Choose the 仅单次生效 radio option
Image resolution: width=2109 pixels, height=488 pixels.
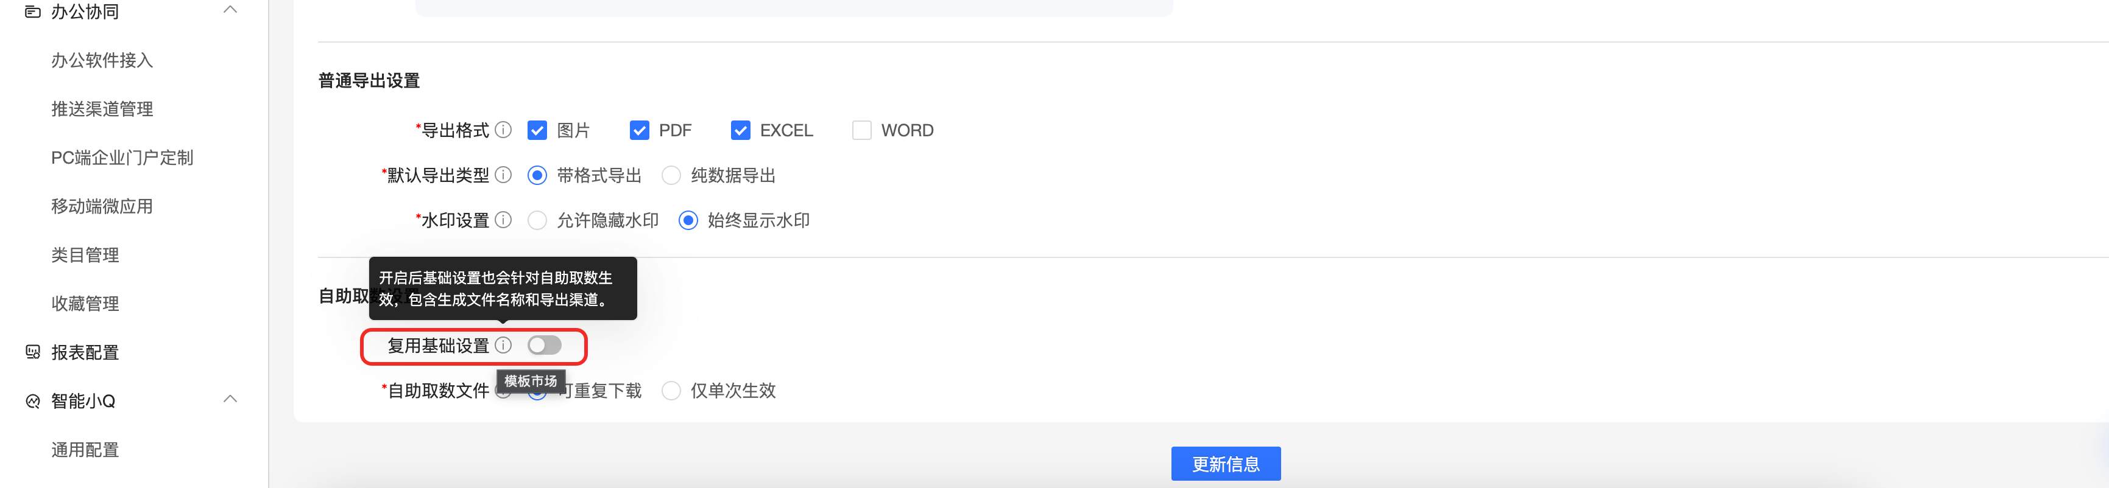671,391
